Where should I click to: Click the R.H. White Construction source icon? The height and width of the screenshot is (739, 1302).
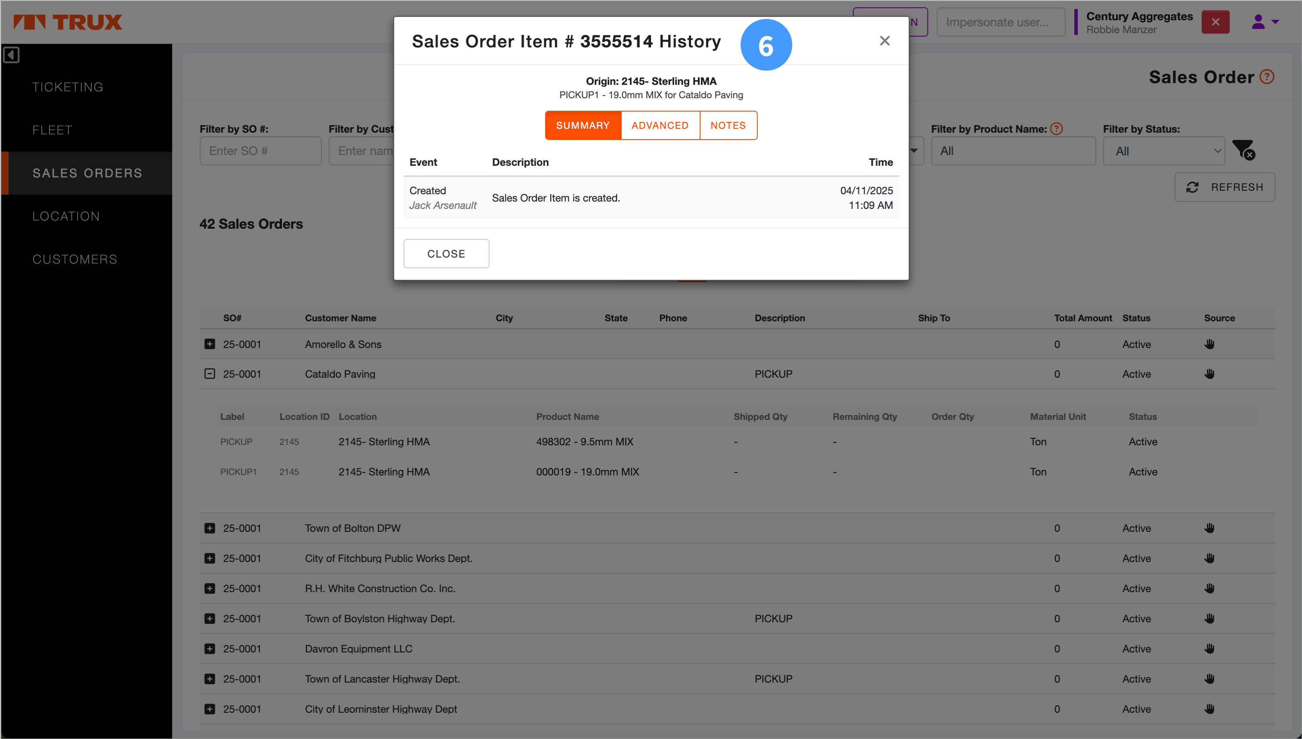pyautogui.click(x=1209, y=589)
